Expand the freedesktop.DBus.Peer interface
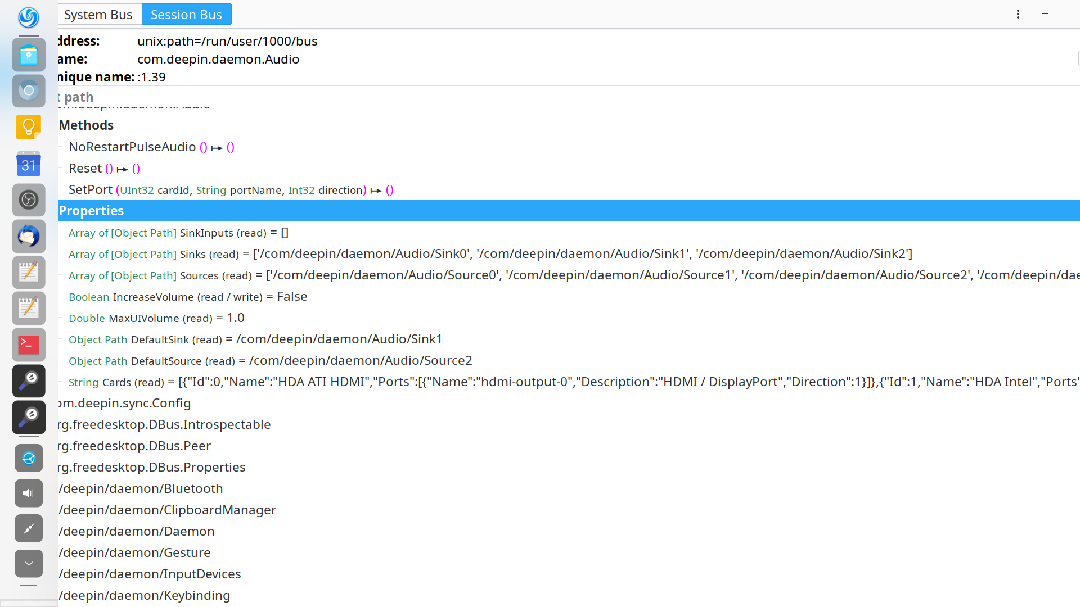The height and width of the screenshot is (607, 1080). 134,446
